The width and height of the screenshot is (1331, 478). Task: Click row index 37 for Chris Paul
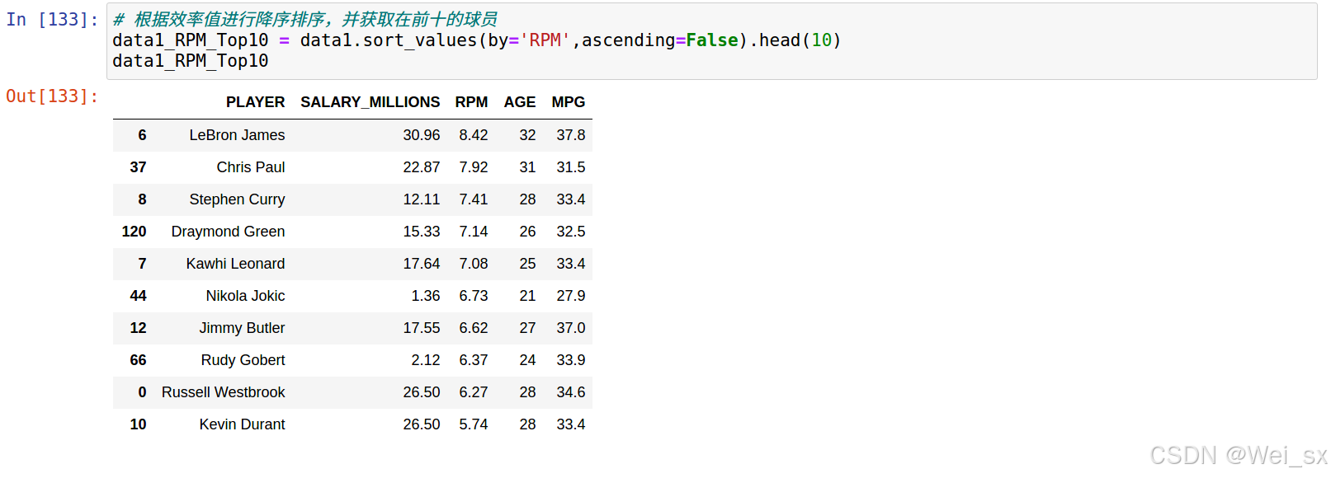coord(138,167)
